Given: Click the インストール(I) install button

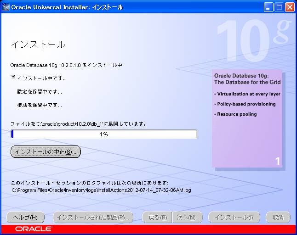Looking at the screenshot, I should [x=234, y=218].
